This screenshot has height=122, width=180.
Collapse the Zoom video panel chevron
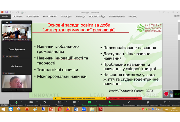[x=16, y=90]
